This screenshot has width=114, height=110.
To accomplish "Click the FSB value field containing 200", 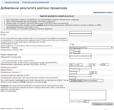I will click(x=72, y=65).
